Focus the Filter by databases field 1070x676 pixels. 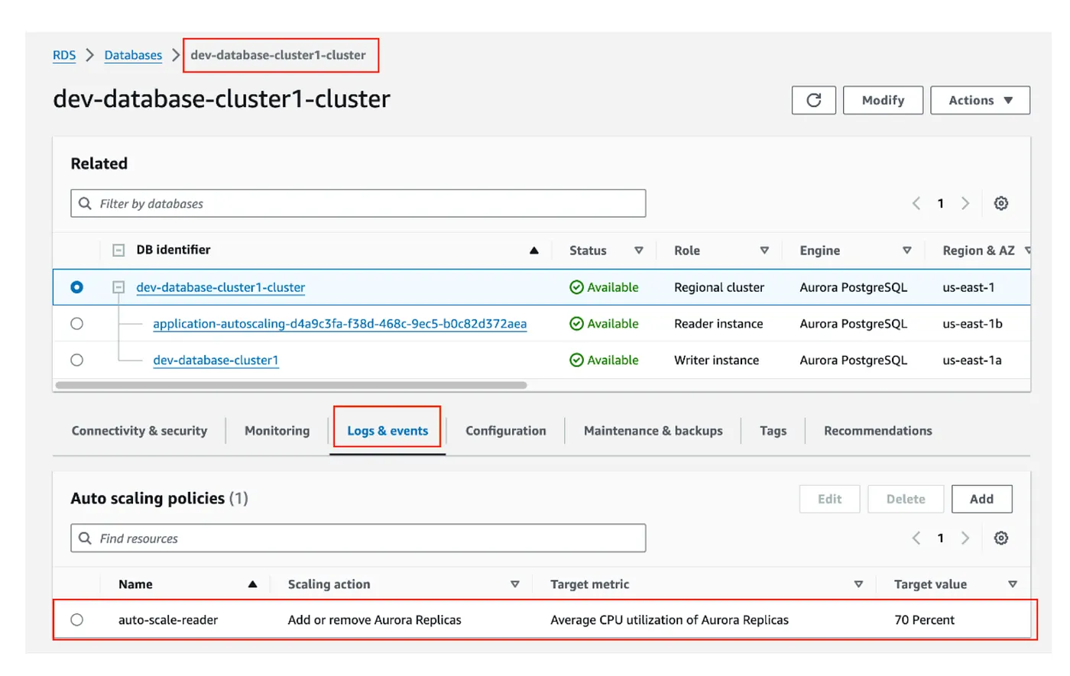click(x=358, y=203)
